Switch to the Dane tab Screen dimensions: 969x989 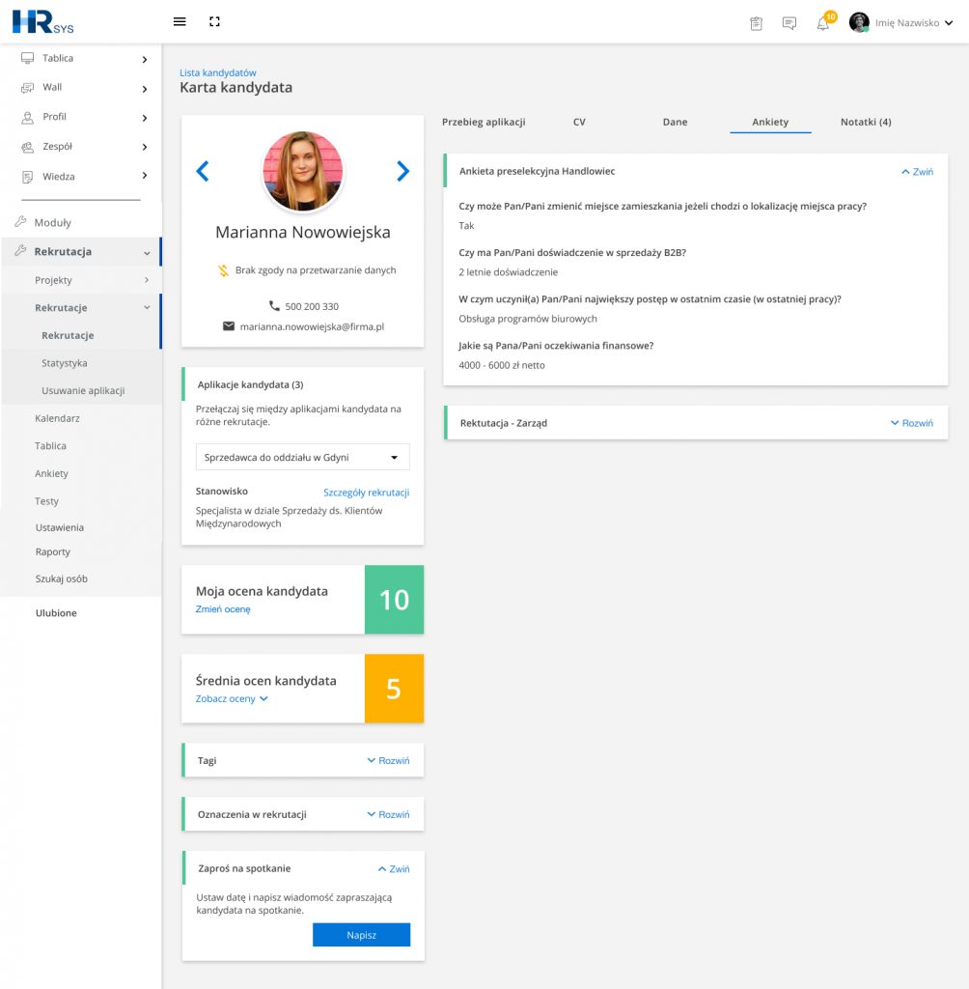[675, 122]
